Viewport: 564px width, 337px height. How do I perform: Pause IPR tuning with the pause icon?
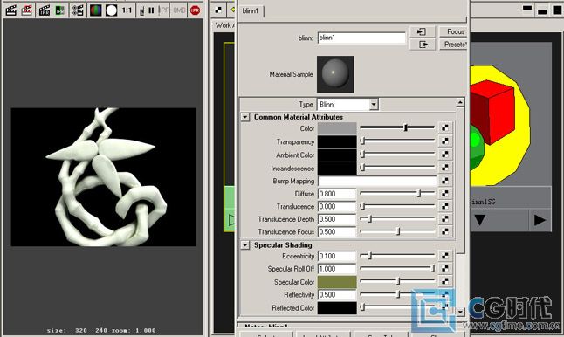coord(151,10)
